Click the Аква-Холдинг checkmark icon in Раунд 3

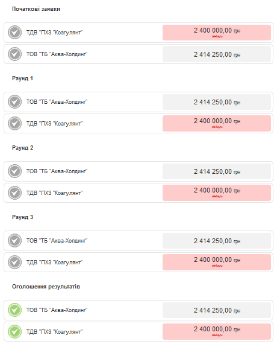(14, 241)
